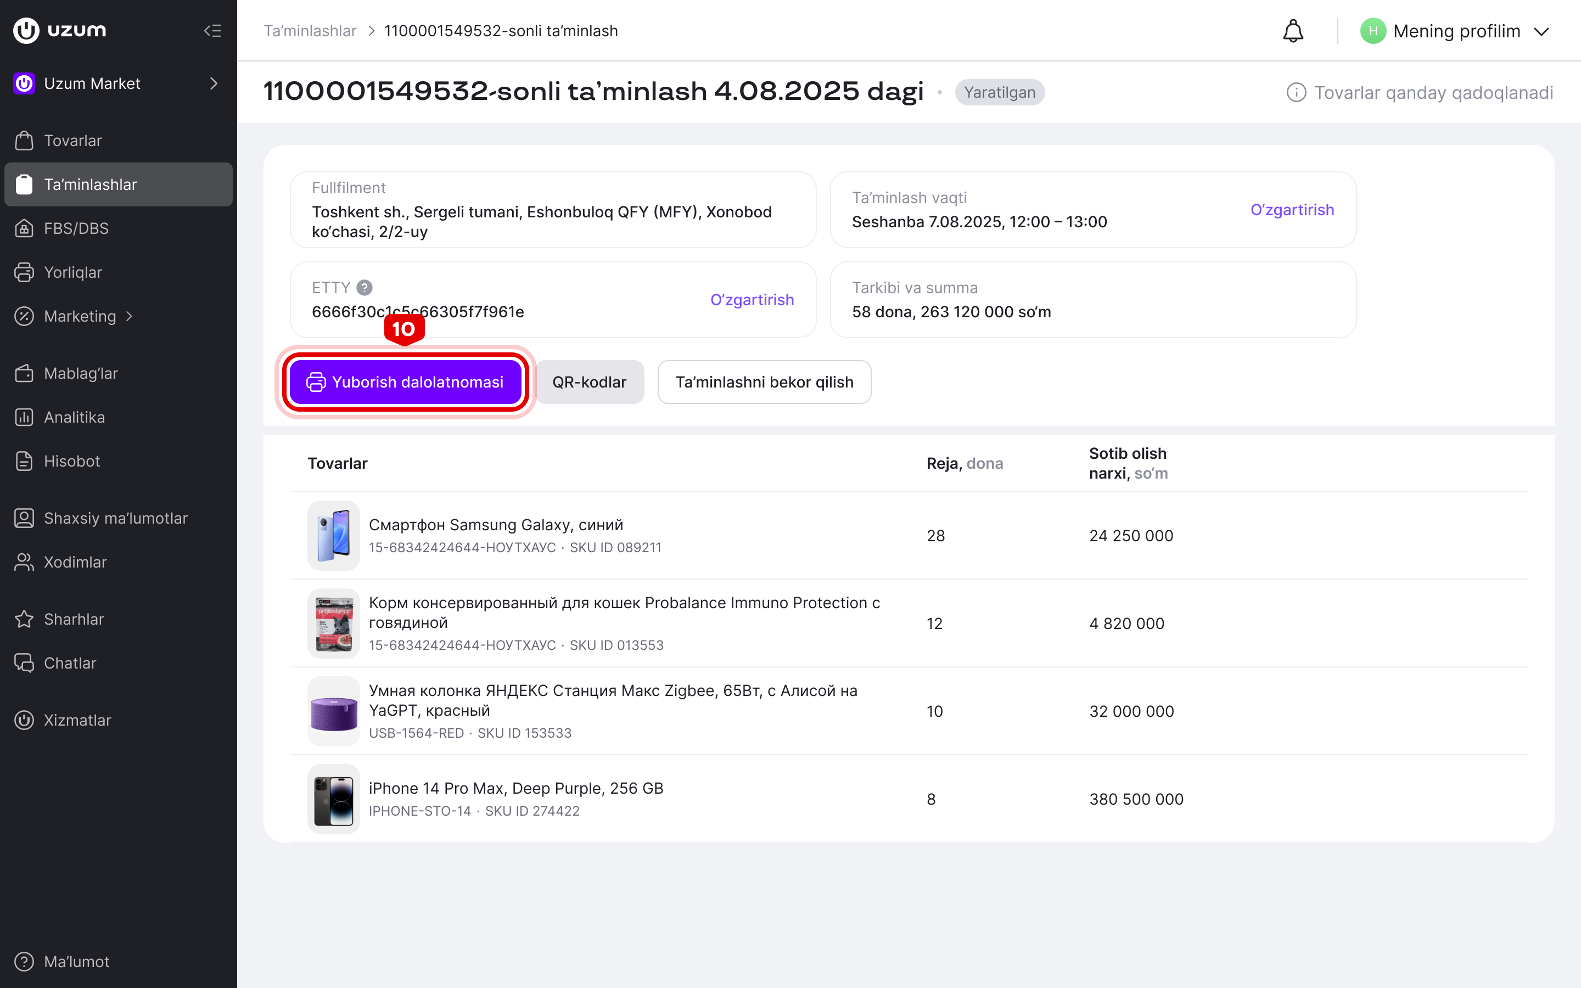Image resolution: width=1581 pixels, height=988 pixels.
Task: Click the Mablag'lar wallet icon
Action: point(24,373)
